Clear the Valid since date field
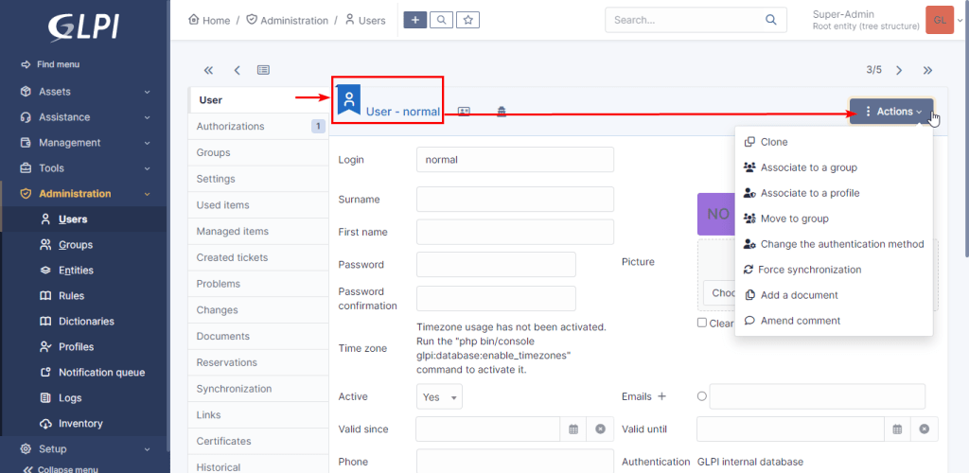The image size is (969, 473). coord(600,429)
